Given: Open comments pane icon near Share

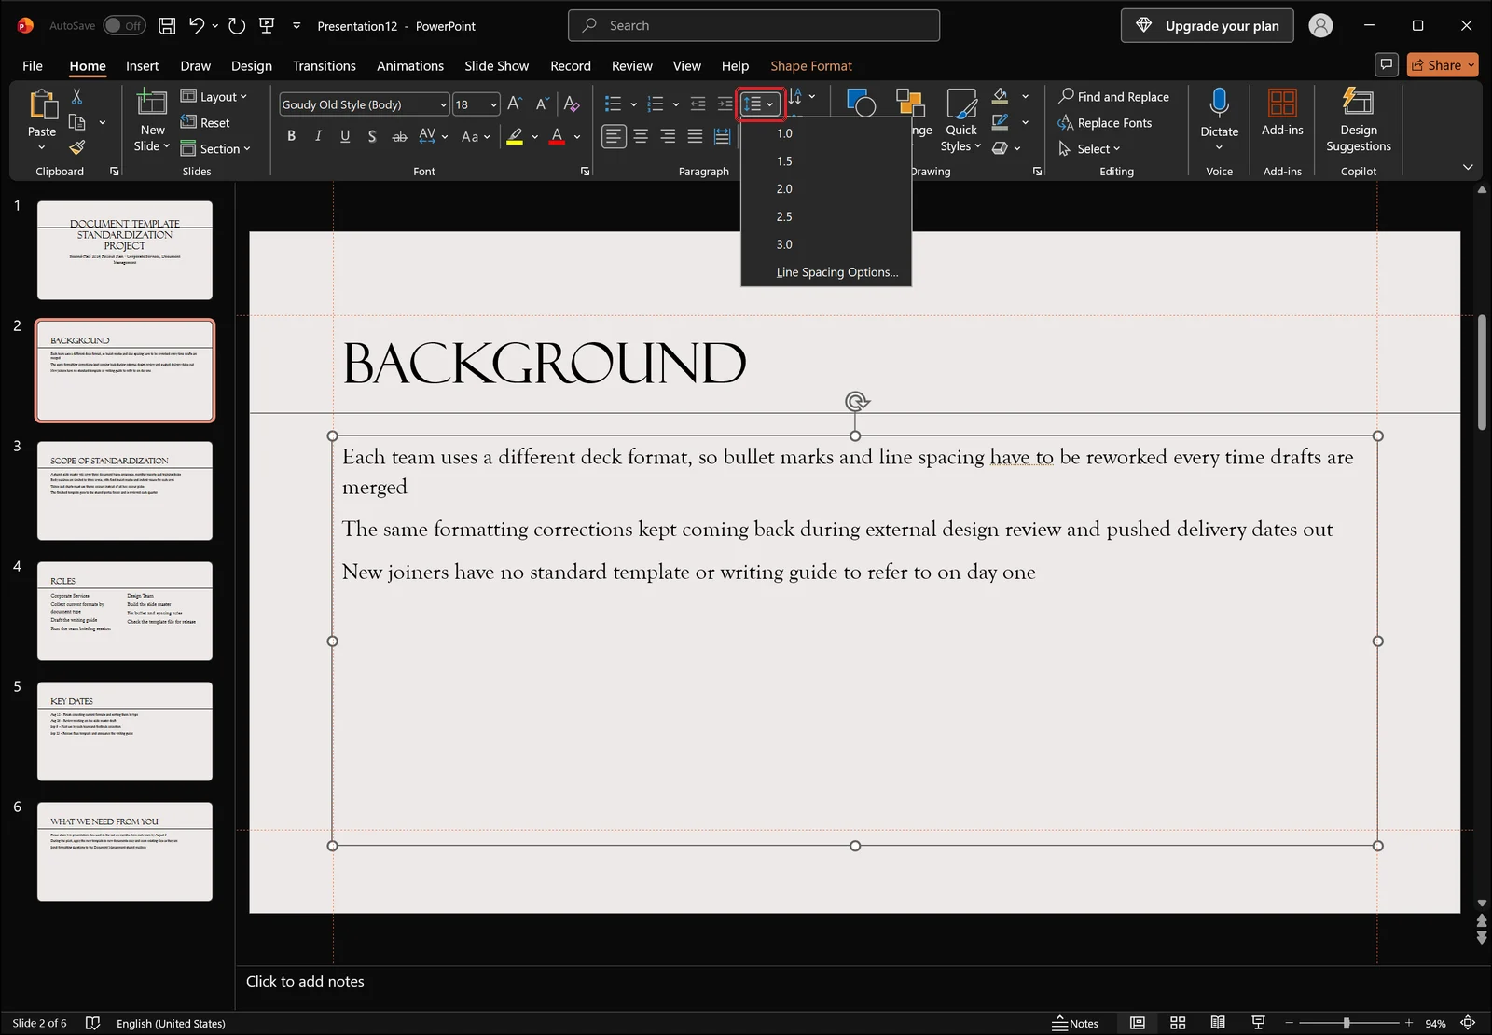Looking at the screenshot, I should click(1387, 64).
